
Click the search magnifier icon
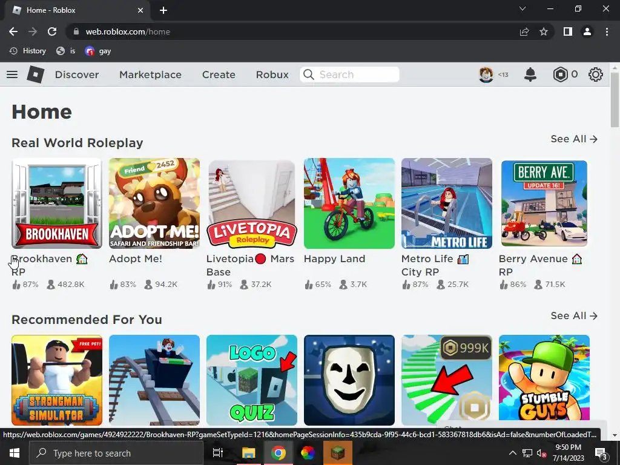pyautogui.click(x=309, y=74)
